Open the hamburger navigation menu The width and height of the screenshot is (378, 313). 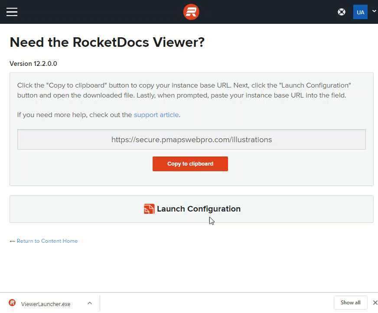click(x=12, y=12)
